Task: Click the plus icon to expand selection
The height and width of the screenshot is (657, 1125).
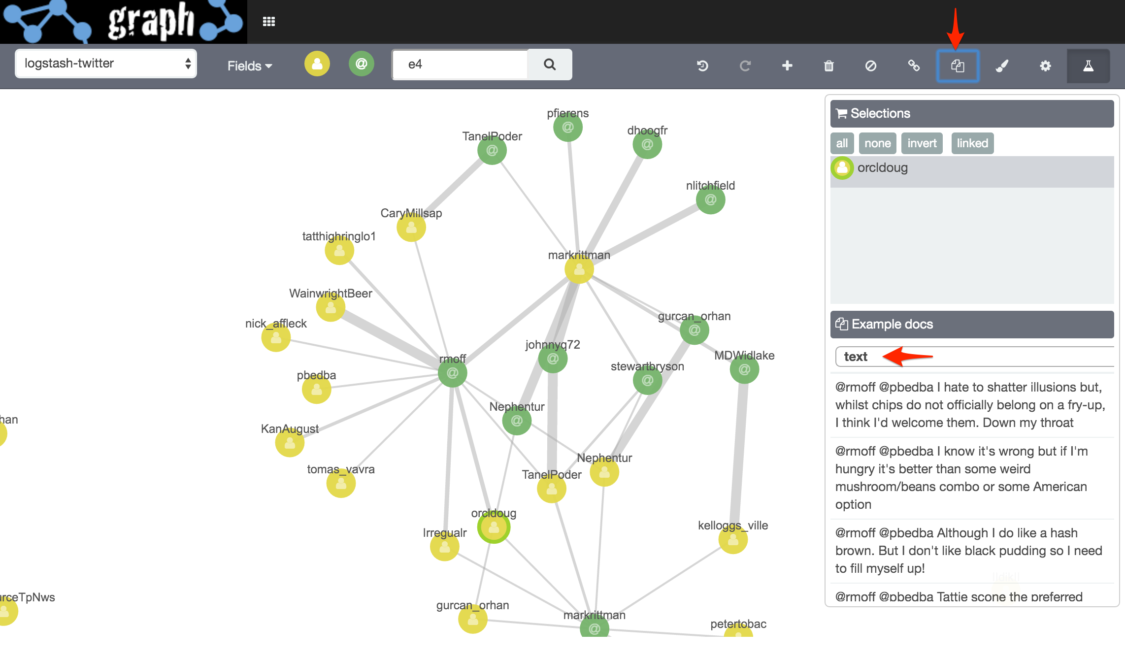Action: pyautogui.click(x=787, y=66)
